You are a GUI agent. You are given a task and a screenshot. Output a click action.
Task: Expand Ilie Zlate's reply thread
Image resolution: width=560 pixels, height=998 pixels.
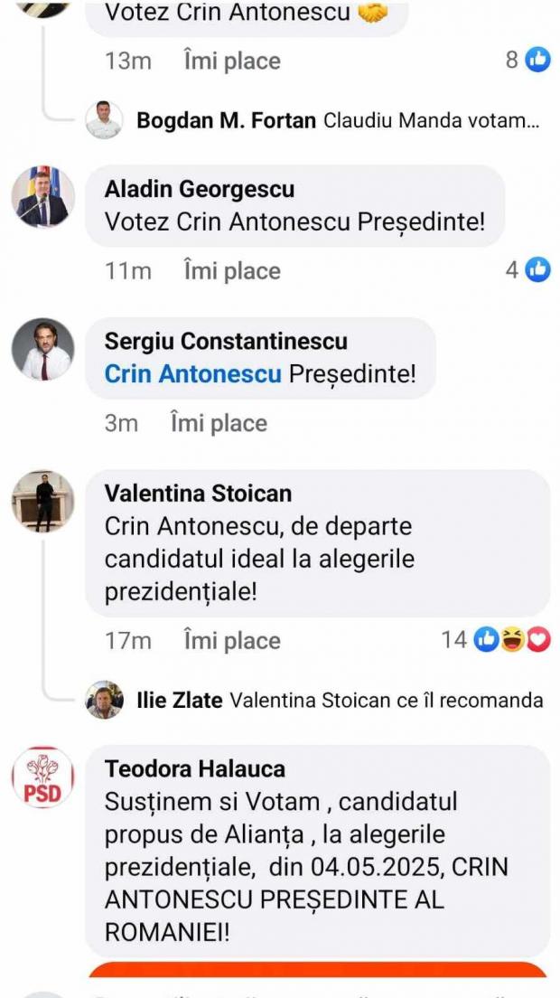(387, 700)
